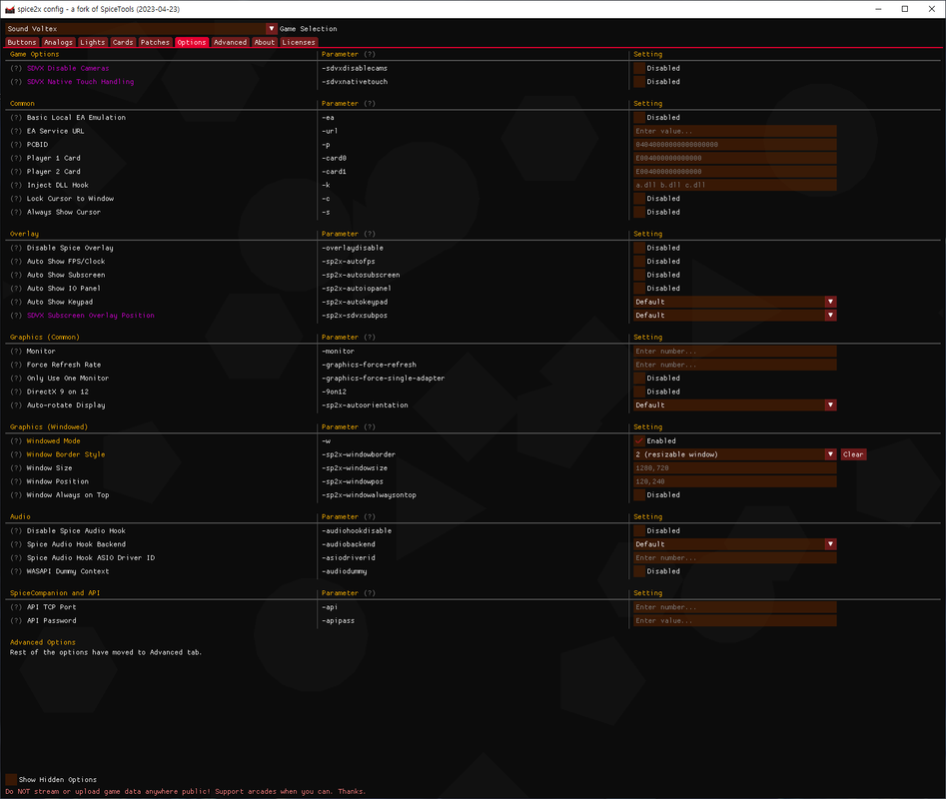Open Spice Audio Hook Backend dropdown
946x799 pixels.
click(735, 544)
